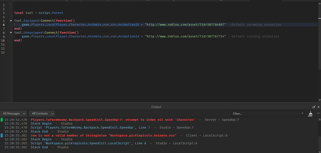The height and width of the screenshot is (153, 321).
Task: Undock the Output panel with the pop-out icon
Action: click(x=314, y=107)
